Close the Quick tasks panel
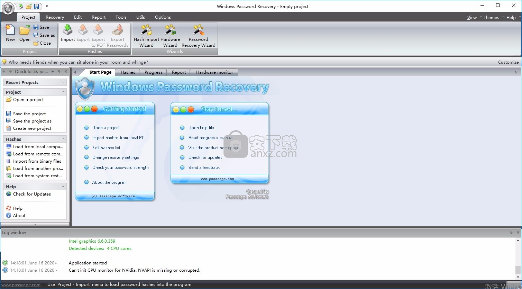Image resolution: width=522 pixels, height=289 pixels. click(x=66, y=72)
